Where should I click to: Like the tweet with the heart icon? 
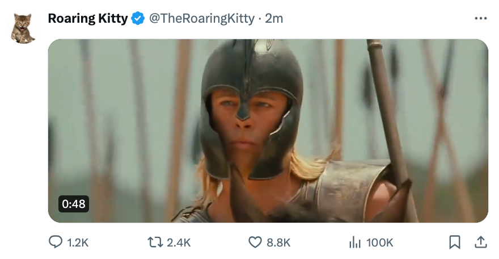click(x=256, y=243)
